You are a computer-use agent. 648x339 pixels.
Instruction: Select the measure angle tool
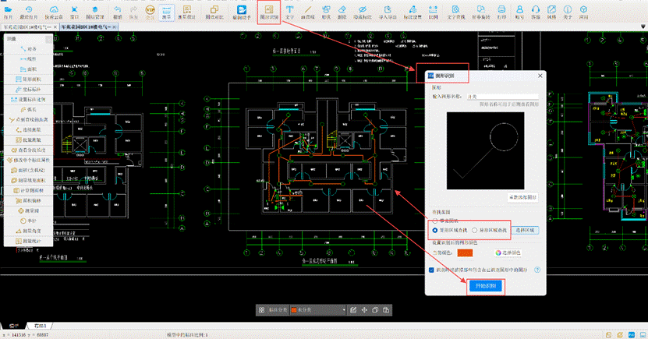pos(28,231)
